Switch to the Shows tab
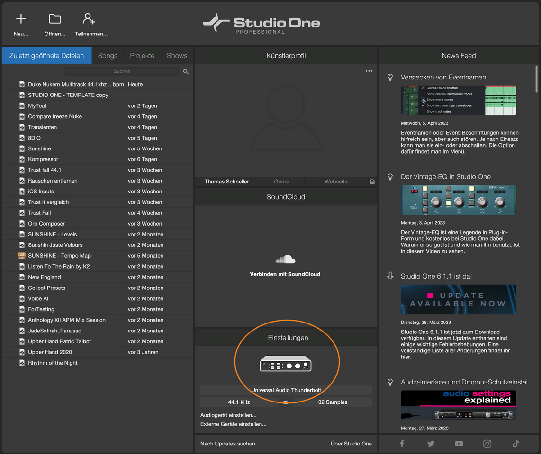 (177, 55)
